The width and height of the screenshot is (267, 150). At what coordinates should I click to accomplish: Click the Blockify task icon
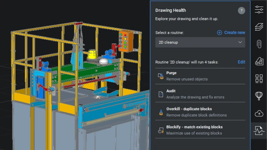pos(161,130)
